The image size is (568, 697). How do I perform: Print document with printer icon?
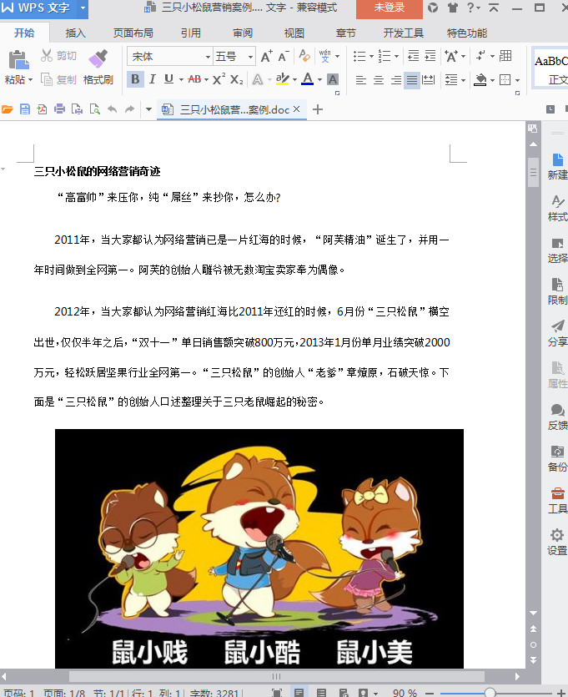click(x=59, y=109)
